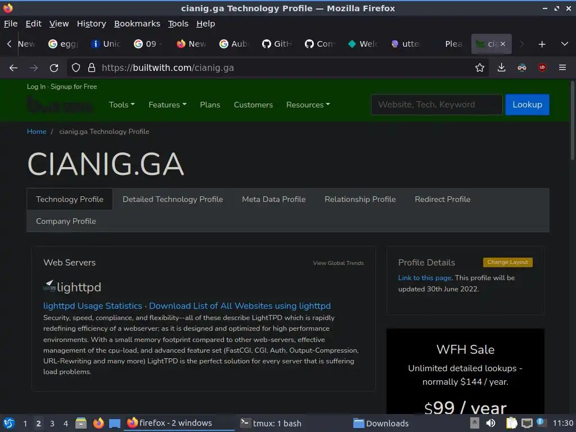Screen dimensions: 576x432
Task: Open the browser Tools menu in the menu bar
Action: [x=178, y=24]
